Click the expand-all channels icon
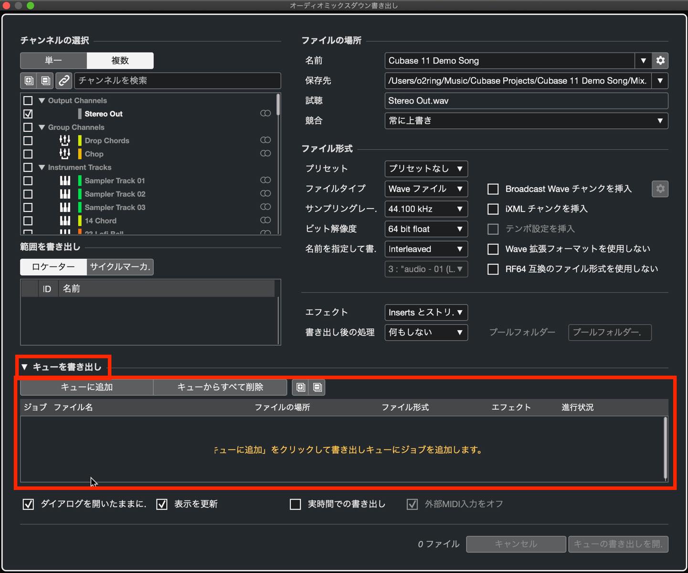 [29, 81]
